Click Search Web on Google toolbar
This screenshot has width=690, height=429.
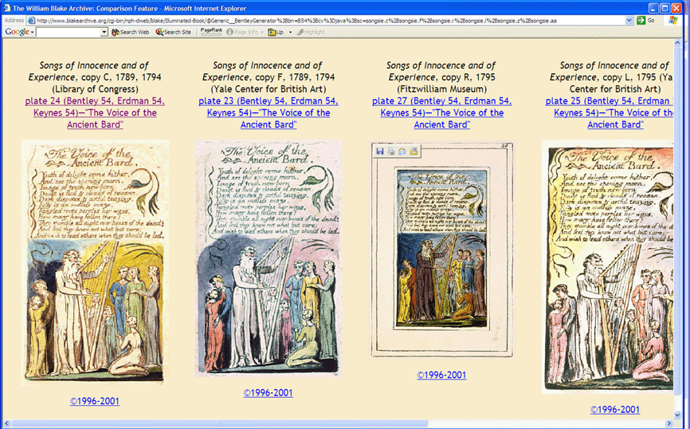[x=130, y=32]
